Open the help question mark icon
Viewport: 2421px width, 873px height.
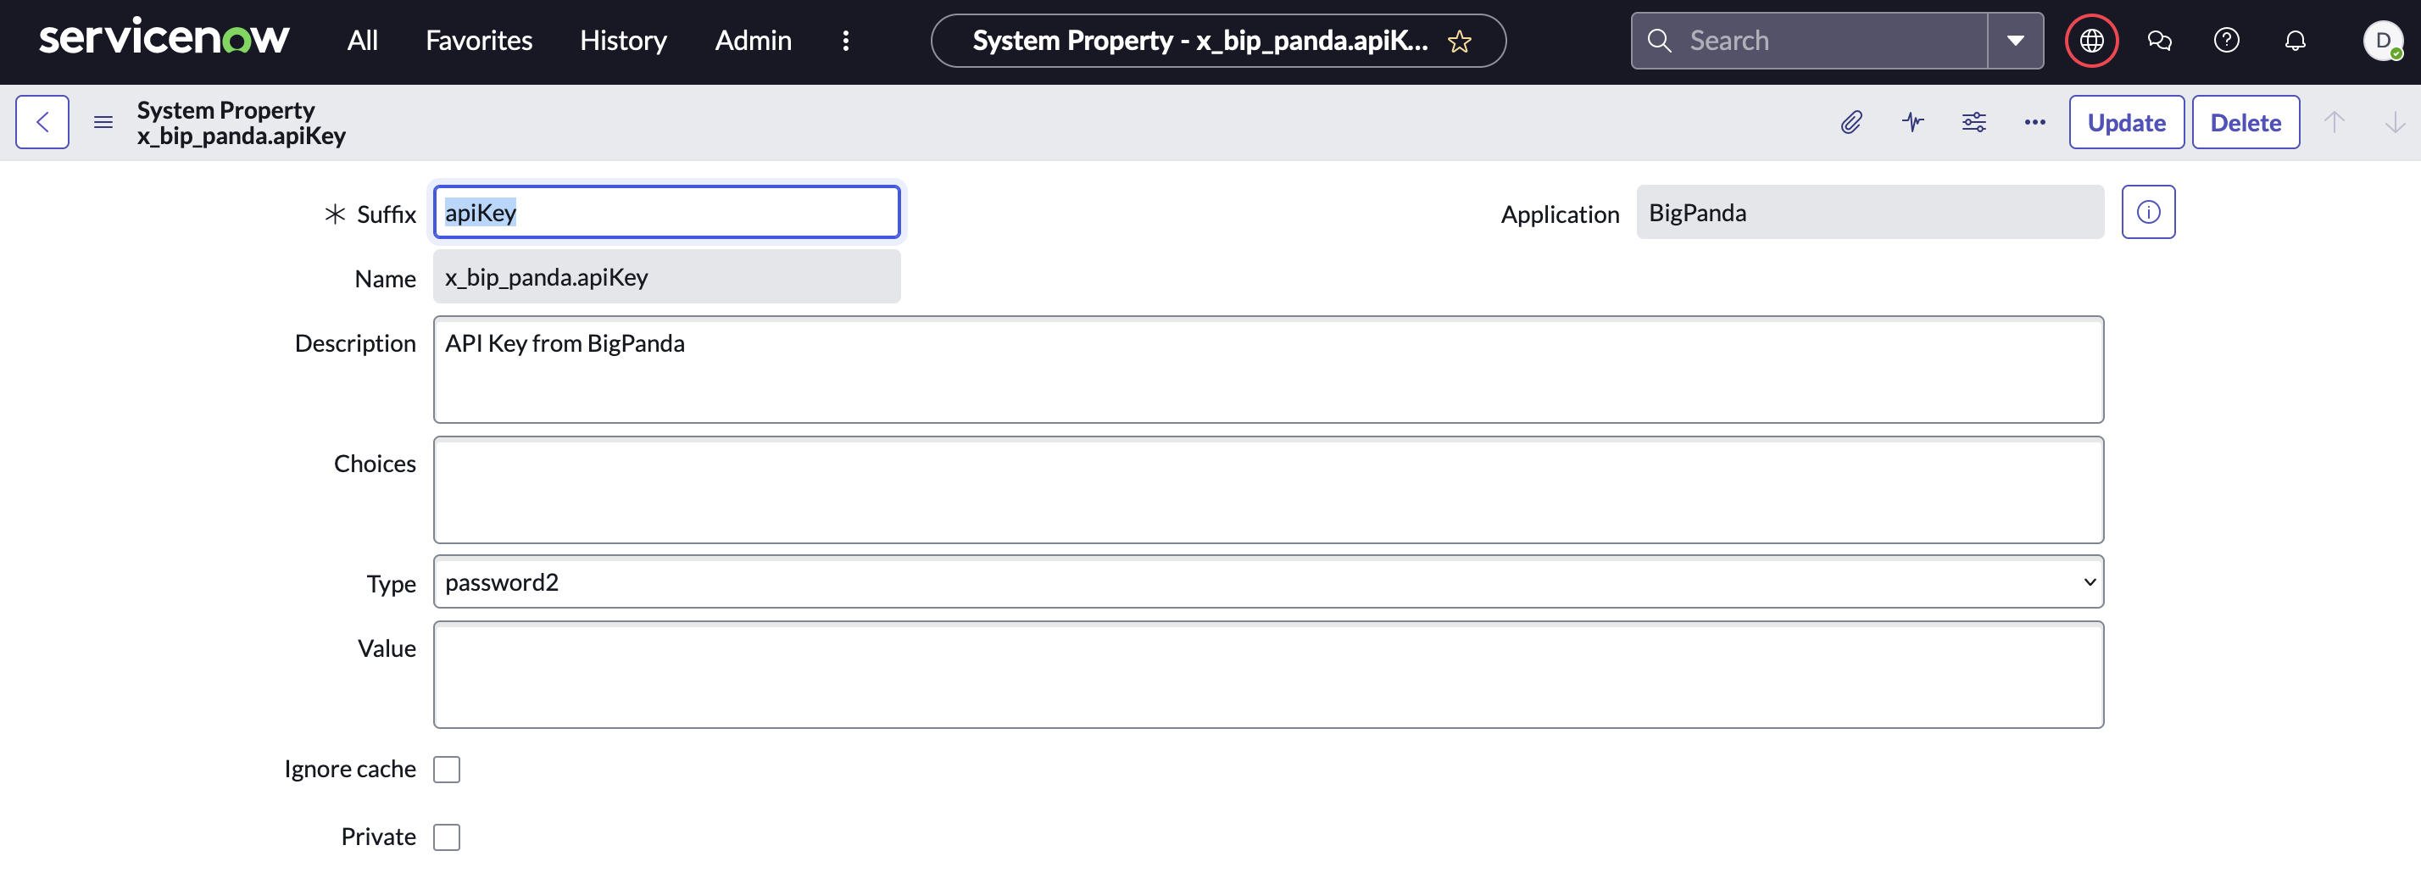point(2226,41)
